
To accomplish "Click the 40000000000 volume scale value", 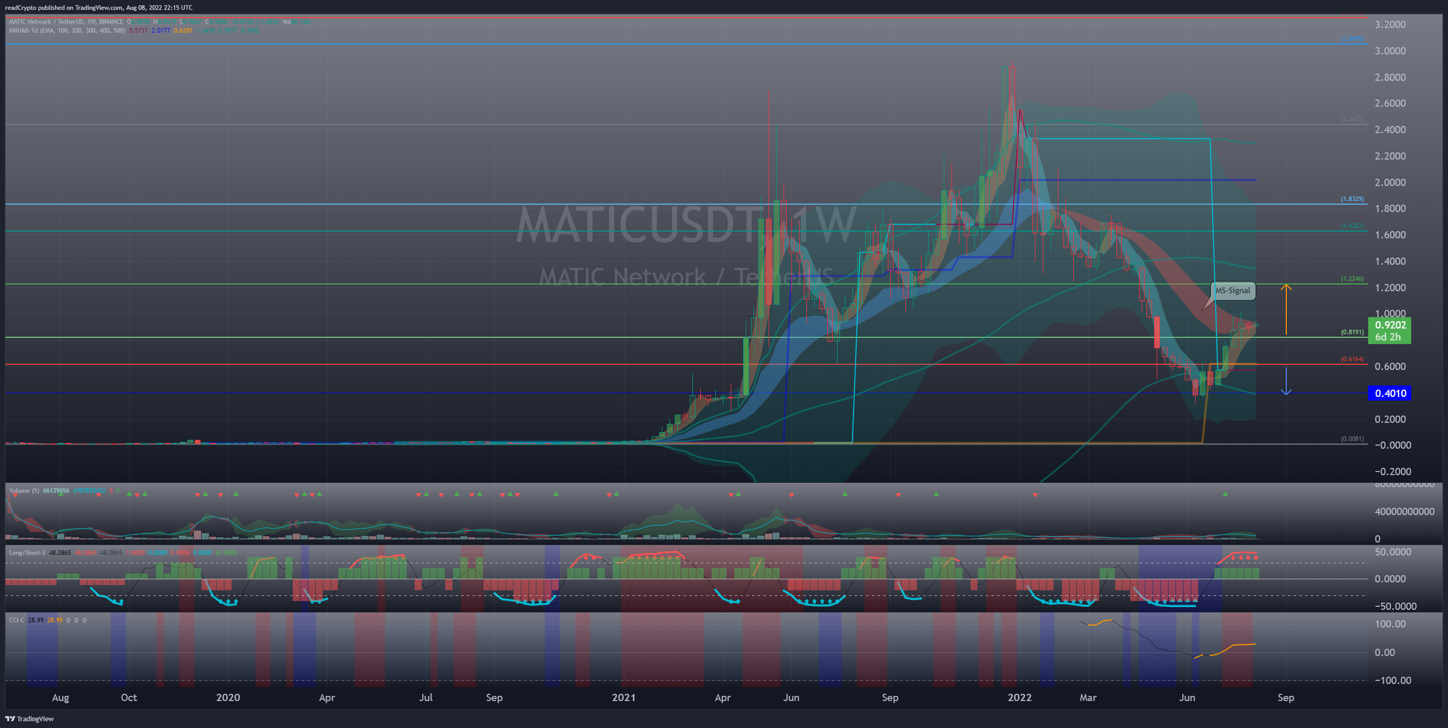I will tap(1404, 511).
